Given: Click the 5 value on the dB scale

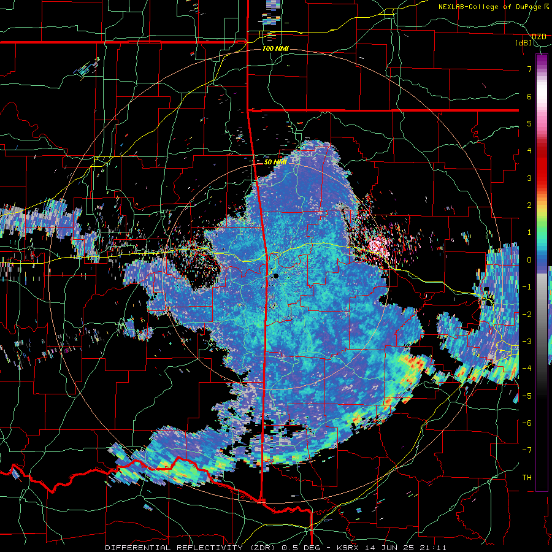Looking at the screenshot, I should click(x=529, y=123).
